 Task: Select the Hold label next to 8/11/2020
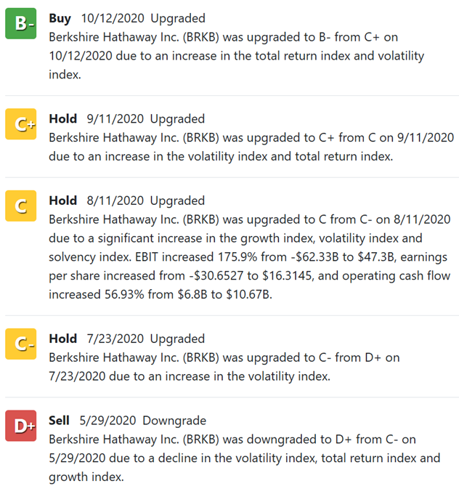pyautogui.click(x=62, y=201)
